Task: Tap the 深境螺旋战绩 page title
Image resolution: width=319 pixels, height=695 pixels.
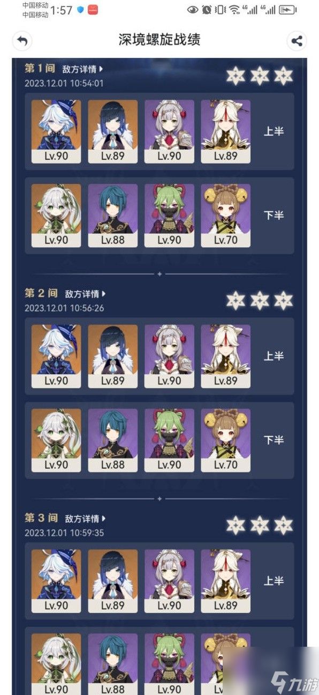Action: point(159,40)
